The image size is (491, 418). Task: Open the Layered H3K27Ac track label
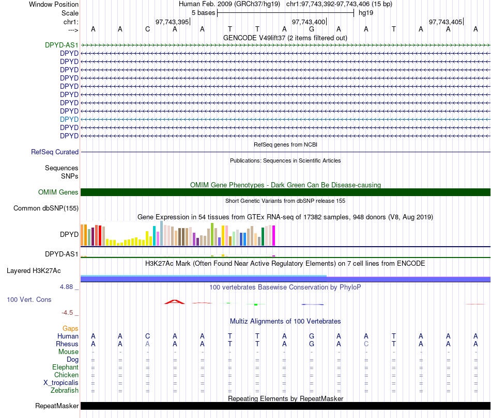tap(34, 271)
